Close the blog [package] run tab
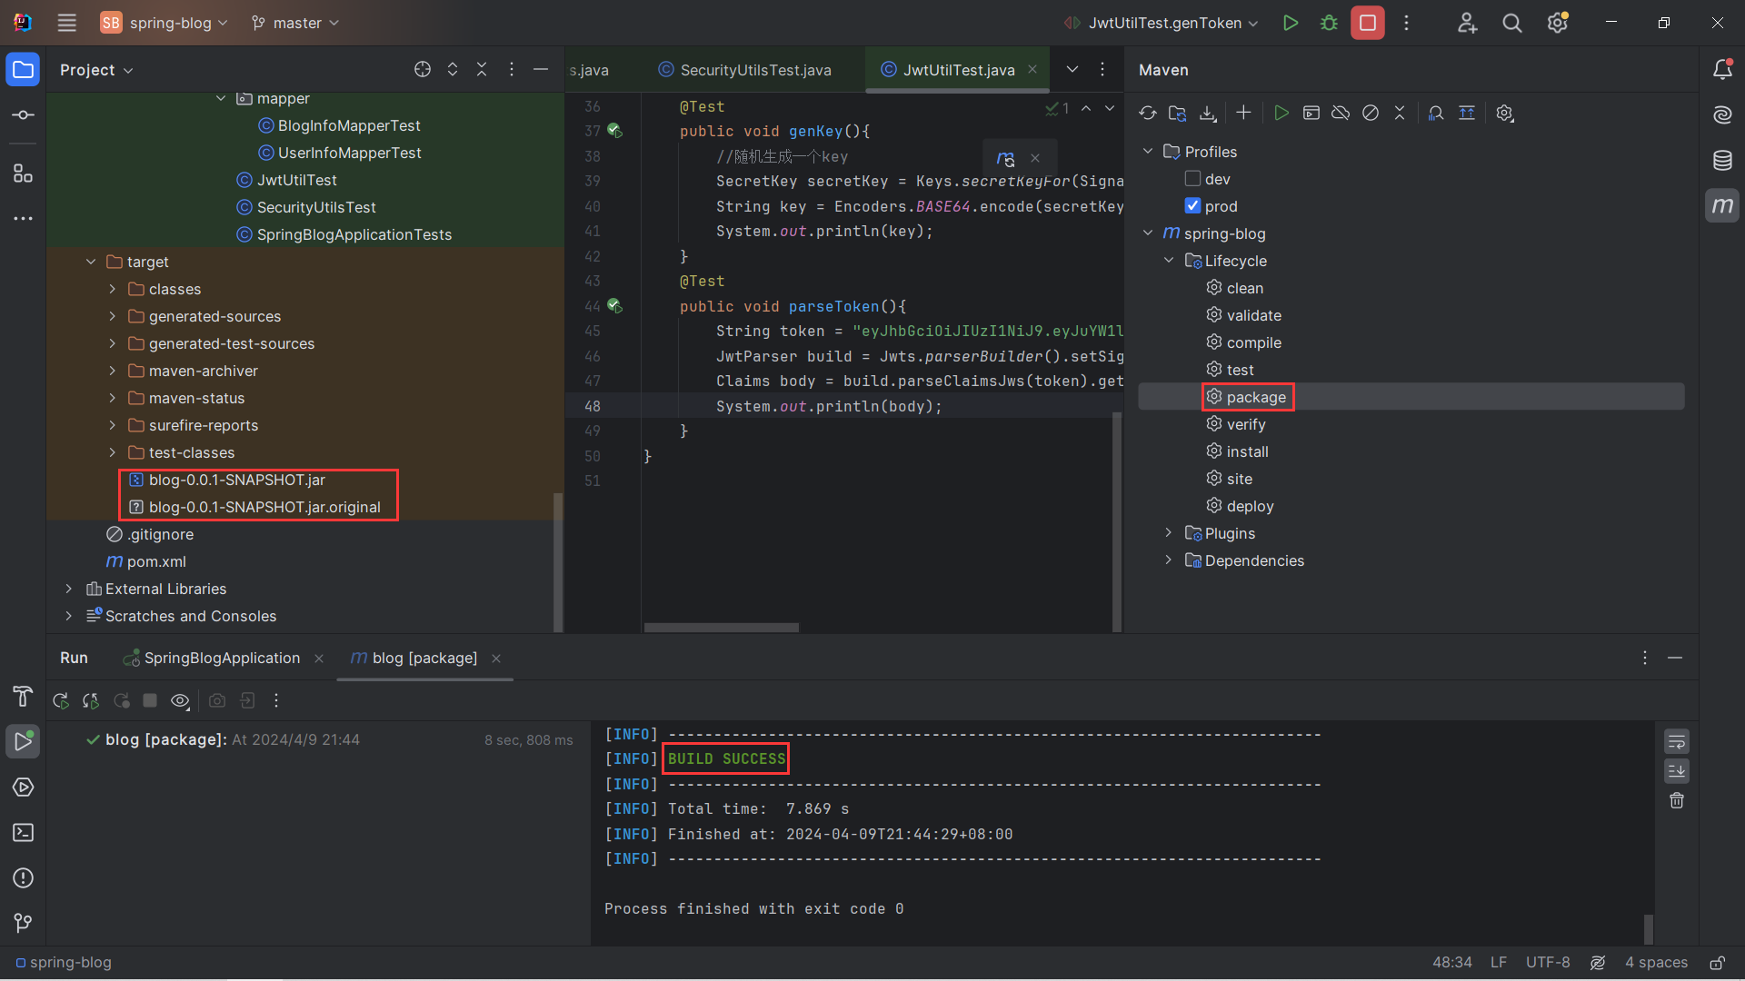1745x981 pixels. tap(496, 659)
